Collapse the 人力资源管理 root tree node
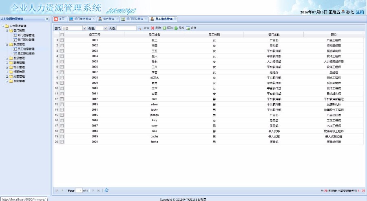The image size is (367, 201). tap(3, 26)
